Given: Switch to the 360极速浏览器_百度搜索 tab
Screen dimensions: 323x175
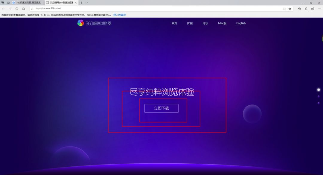Looking at the screenshot, I should [28, 3].
